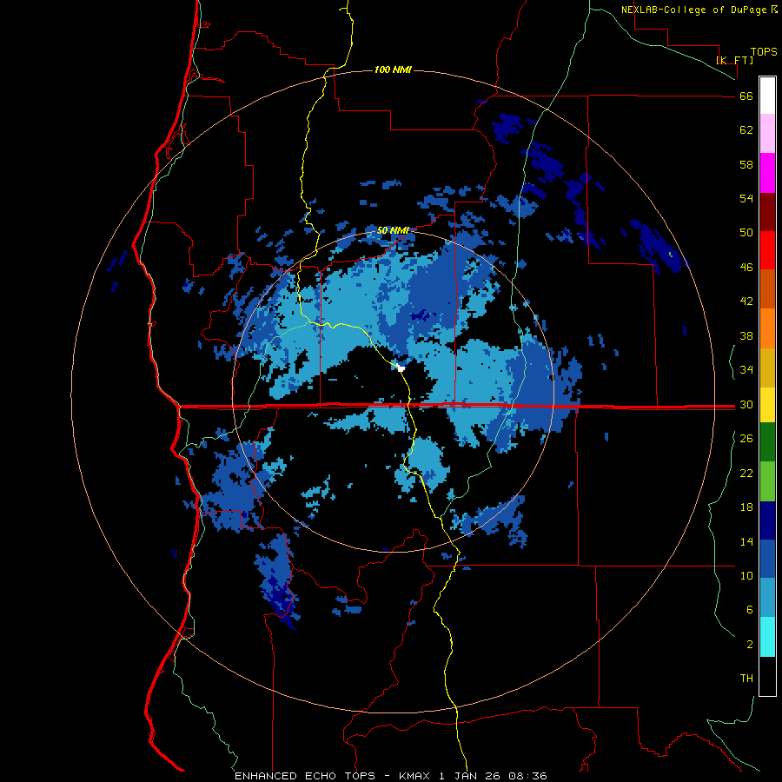782x782 pixels.
Task: Click the light green swatch between 22 and 26
Action: [x=767, y=481]
